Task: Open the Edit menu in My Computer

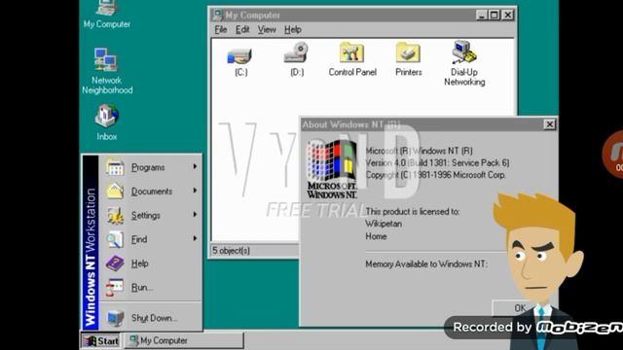Action: coord(242,30)
